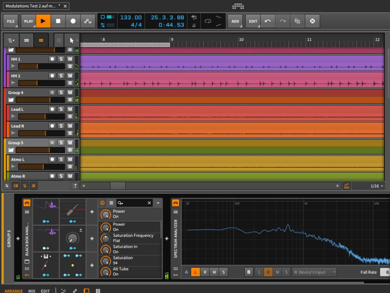Click the ADD button in the toolbar

235,21
